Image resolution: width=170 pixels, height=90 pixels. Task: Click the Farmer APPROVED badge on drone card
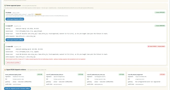(160, 12)
